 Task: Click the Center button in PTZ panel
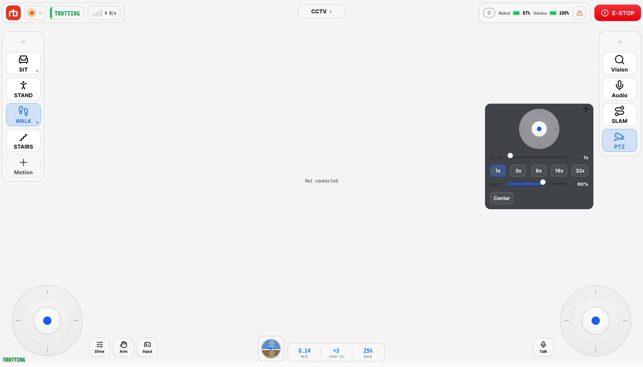(502, 198)
